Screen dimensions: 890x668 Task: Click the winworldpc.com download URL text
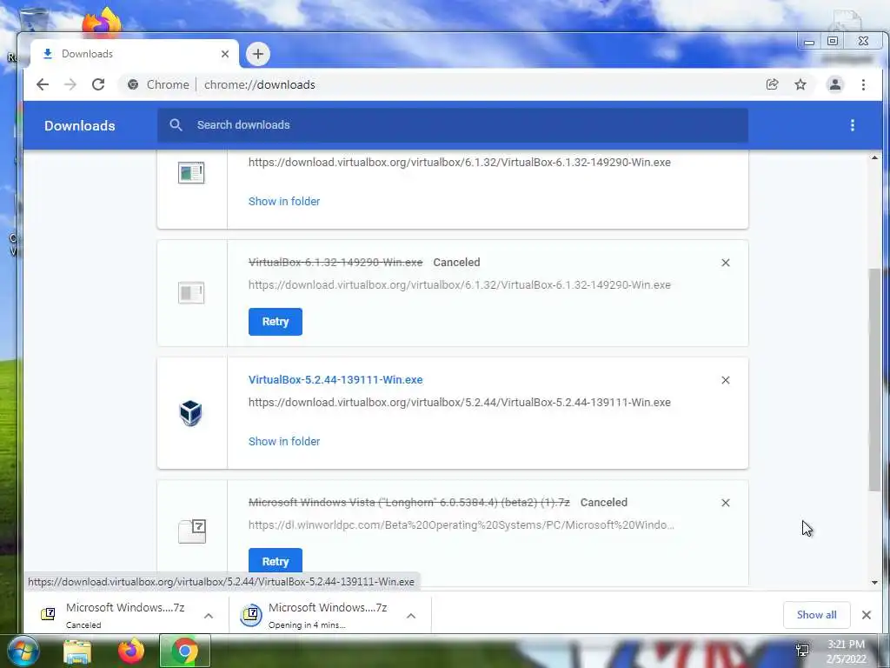(461, 524)
